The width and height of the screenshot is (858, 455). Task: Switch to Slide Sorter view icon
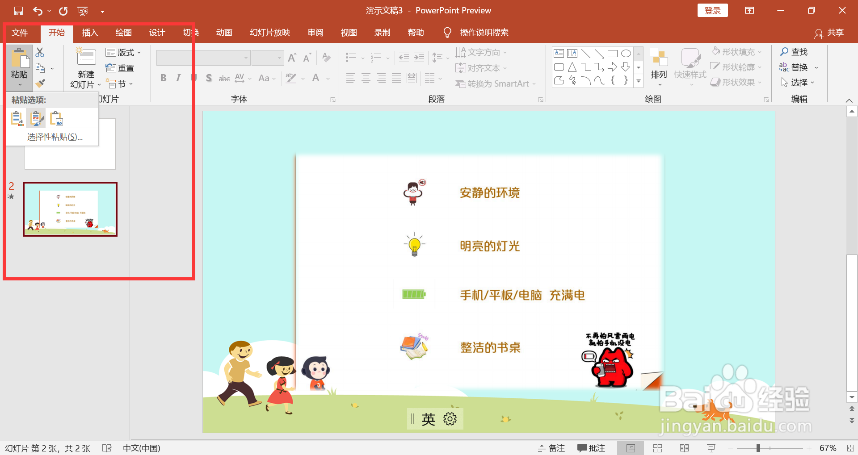(657, 448)
